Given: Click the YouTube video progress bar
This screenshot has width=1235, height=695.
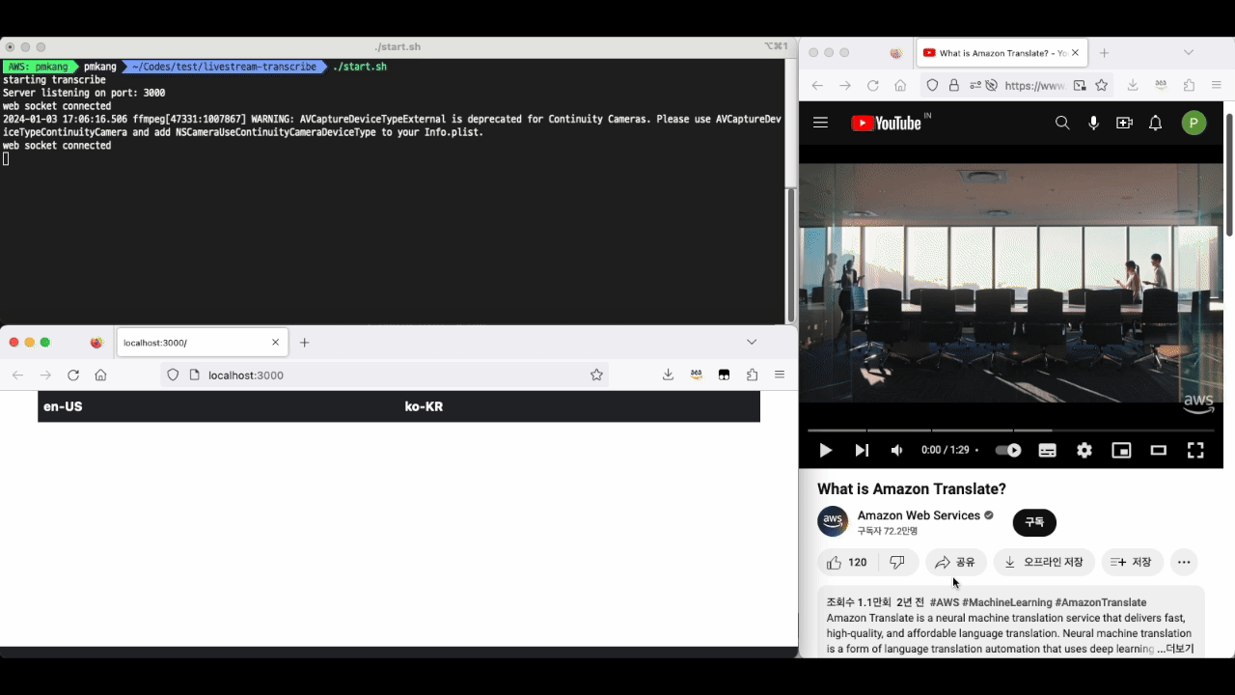Looking at the screenshot, I should (1010, 430).
